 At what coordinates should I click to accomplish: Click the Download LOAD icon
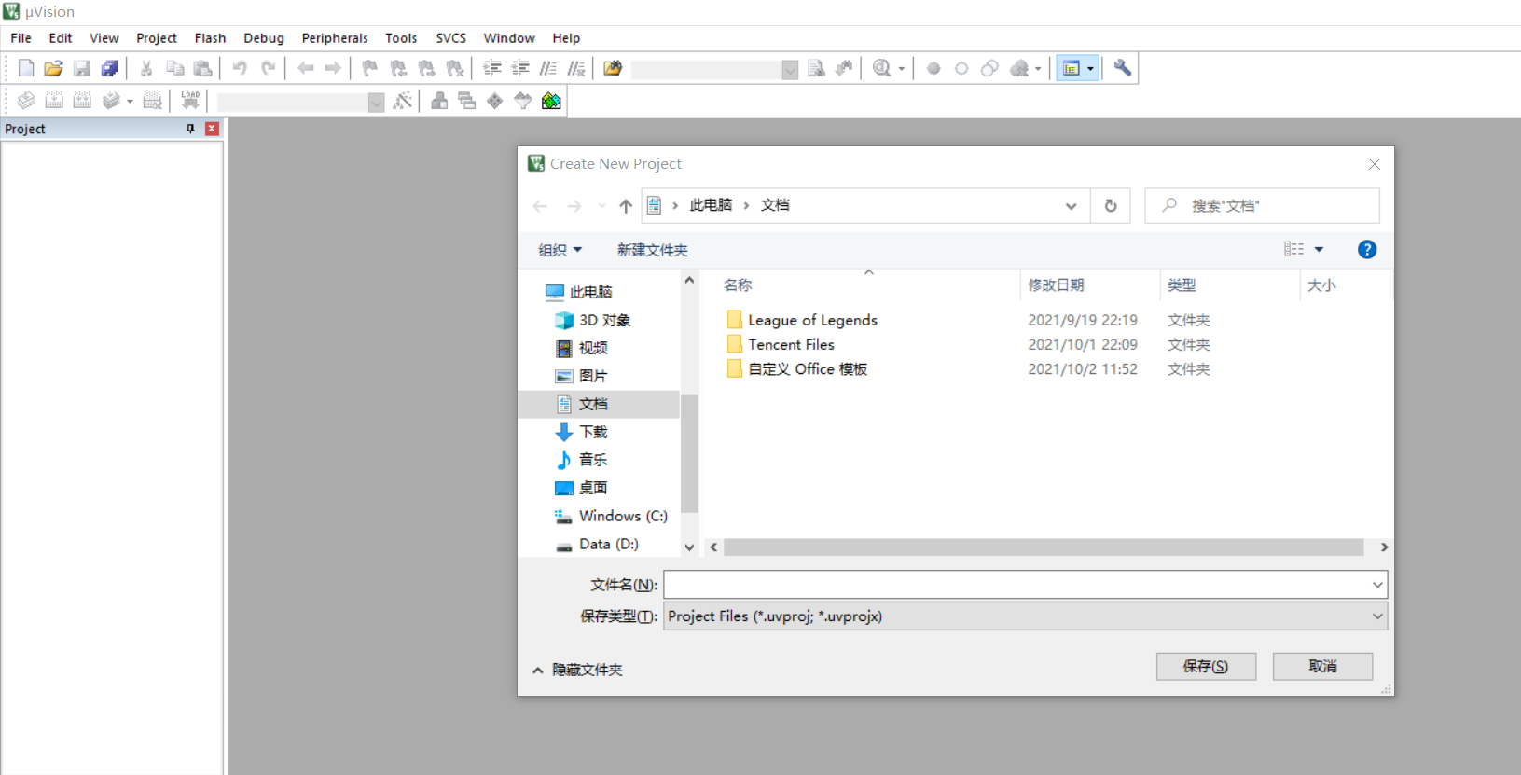point(190,101)
